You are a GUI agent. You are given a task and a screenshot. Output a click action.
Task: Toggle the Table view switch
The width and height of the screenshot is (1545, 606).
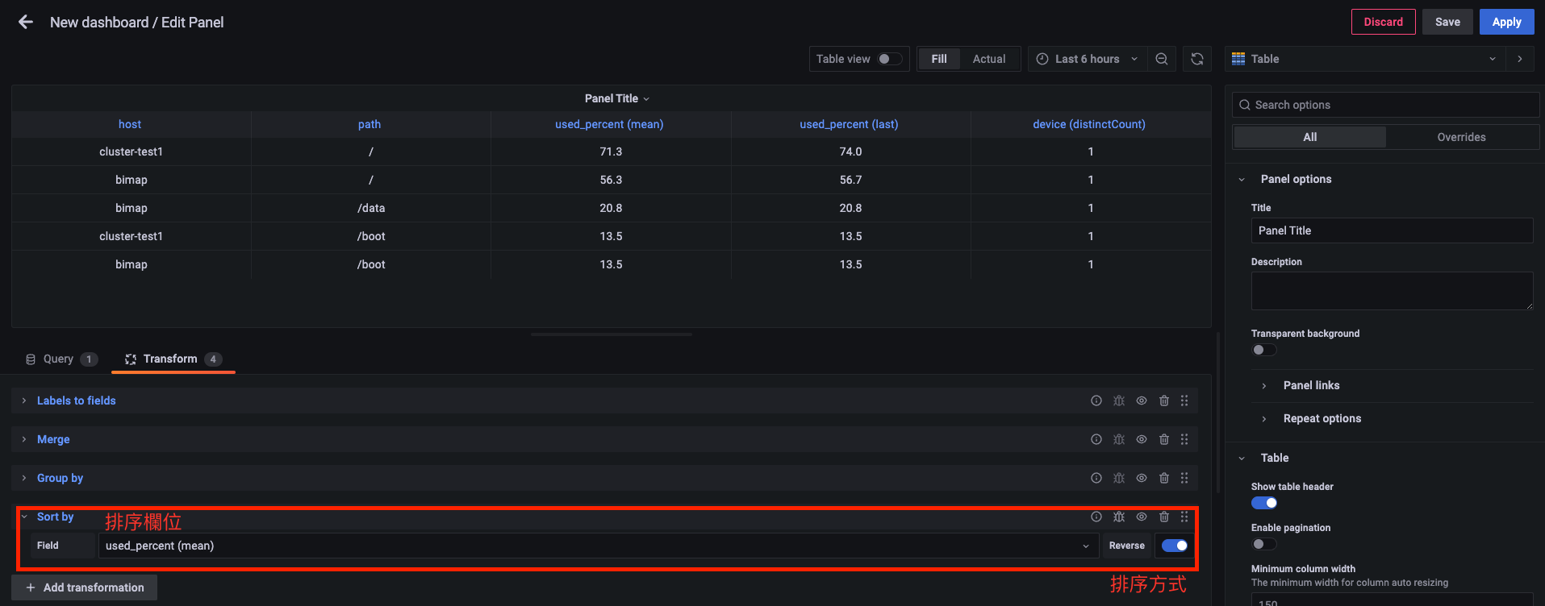pyautogui.click(x=890, y=59)
